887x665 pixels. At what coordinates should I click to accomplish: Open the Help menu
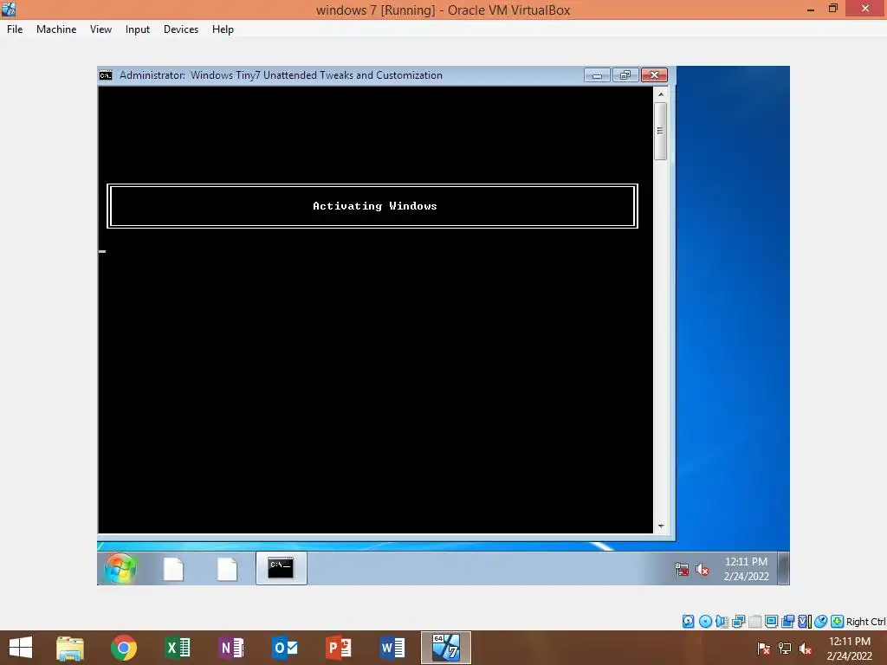[x=223, y=29]
